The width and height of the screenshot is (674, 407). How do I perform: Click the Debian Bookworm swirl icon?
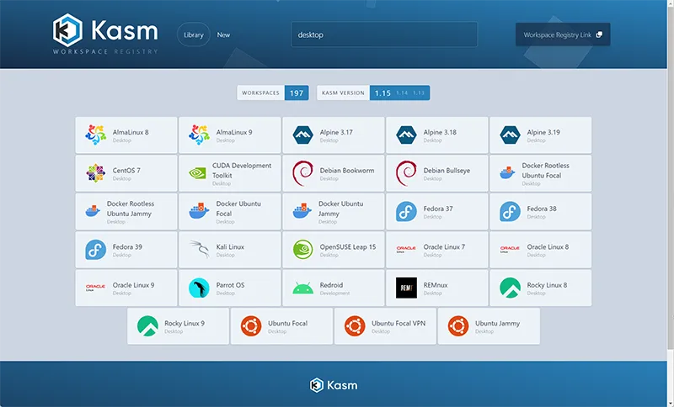(x=303, y=173)
